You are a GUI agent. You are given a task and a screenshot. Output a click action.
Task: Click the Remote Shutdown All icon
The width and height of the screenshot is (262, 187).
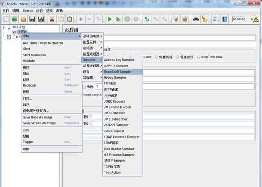tap(165, 19)
